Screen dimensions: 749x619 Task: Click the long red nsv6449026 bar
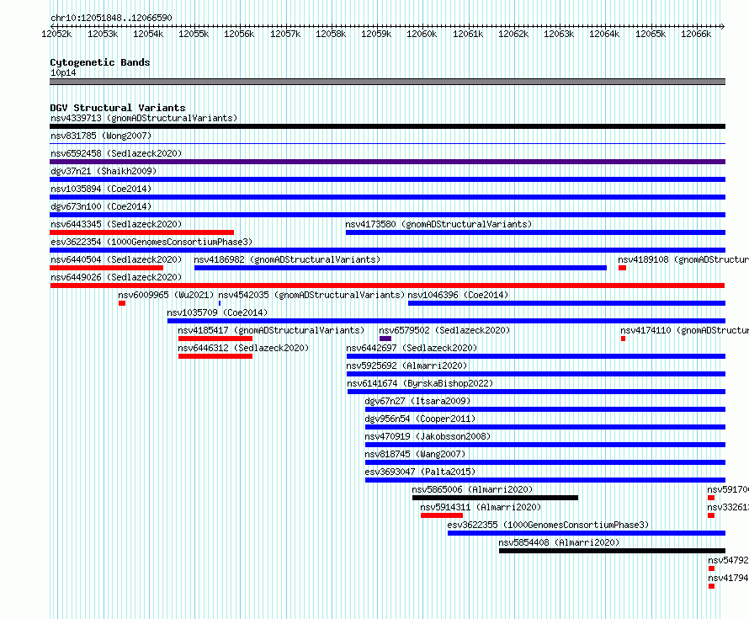387,285
